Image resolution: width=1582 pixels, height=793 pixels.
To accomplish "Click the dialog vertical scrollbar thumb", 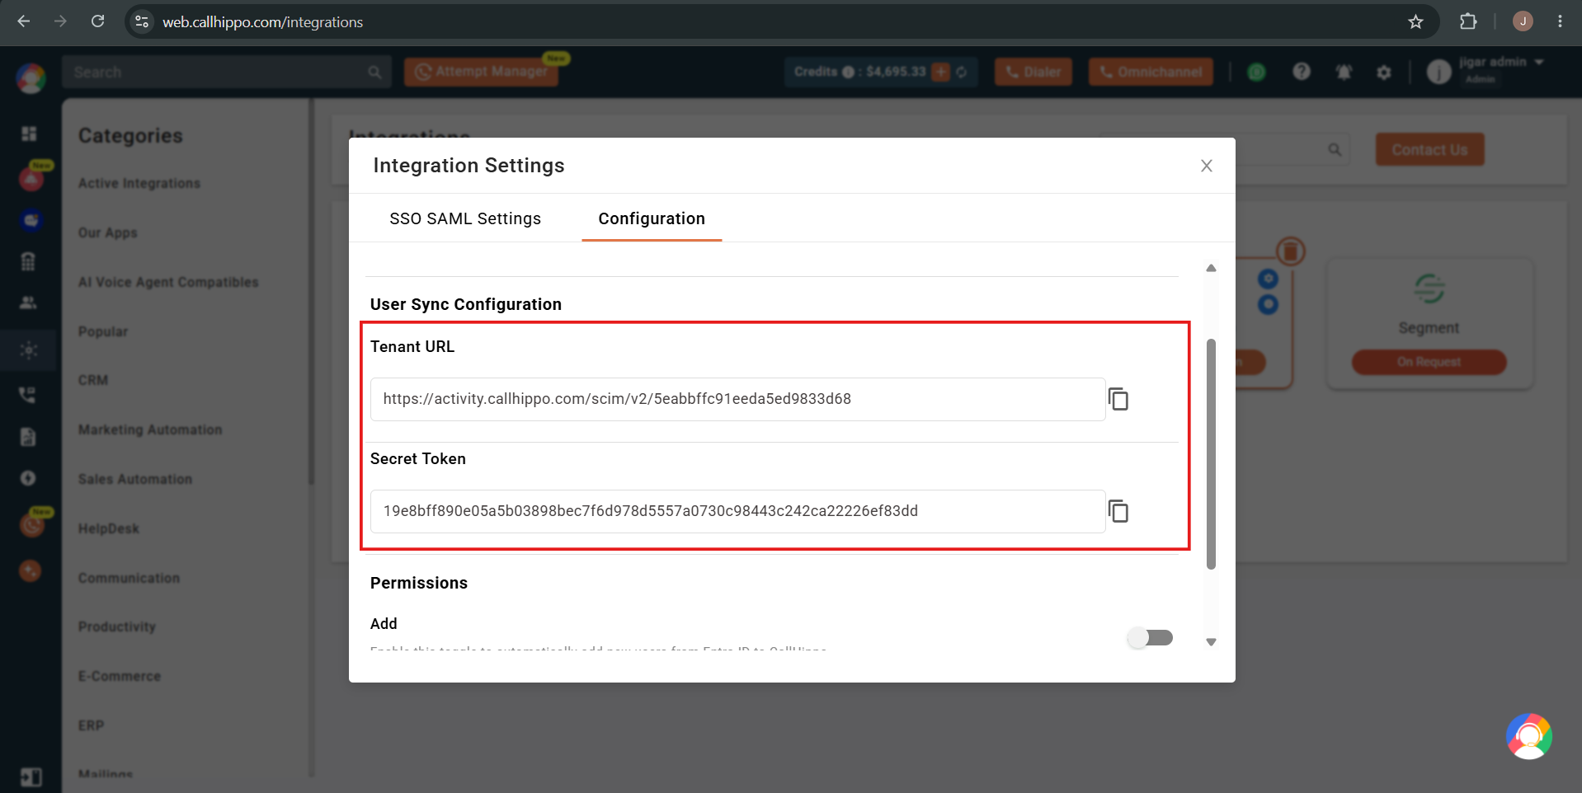I will tap(1211, 454).
